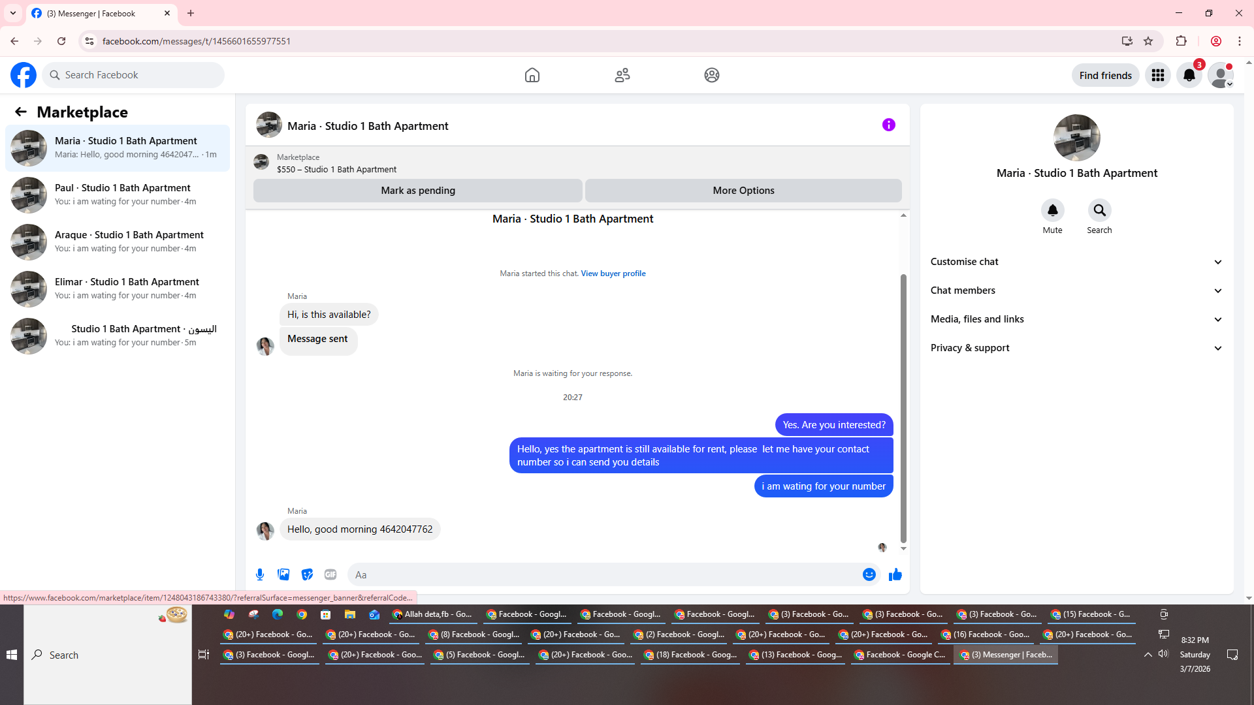Open the account profile avatar menu
1254x705 pixels.
(1221, 75)
